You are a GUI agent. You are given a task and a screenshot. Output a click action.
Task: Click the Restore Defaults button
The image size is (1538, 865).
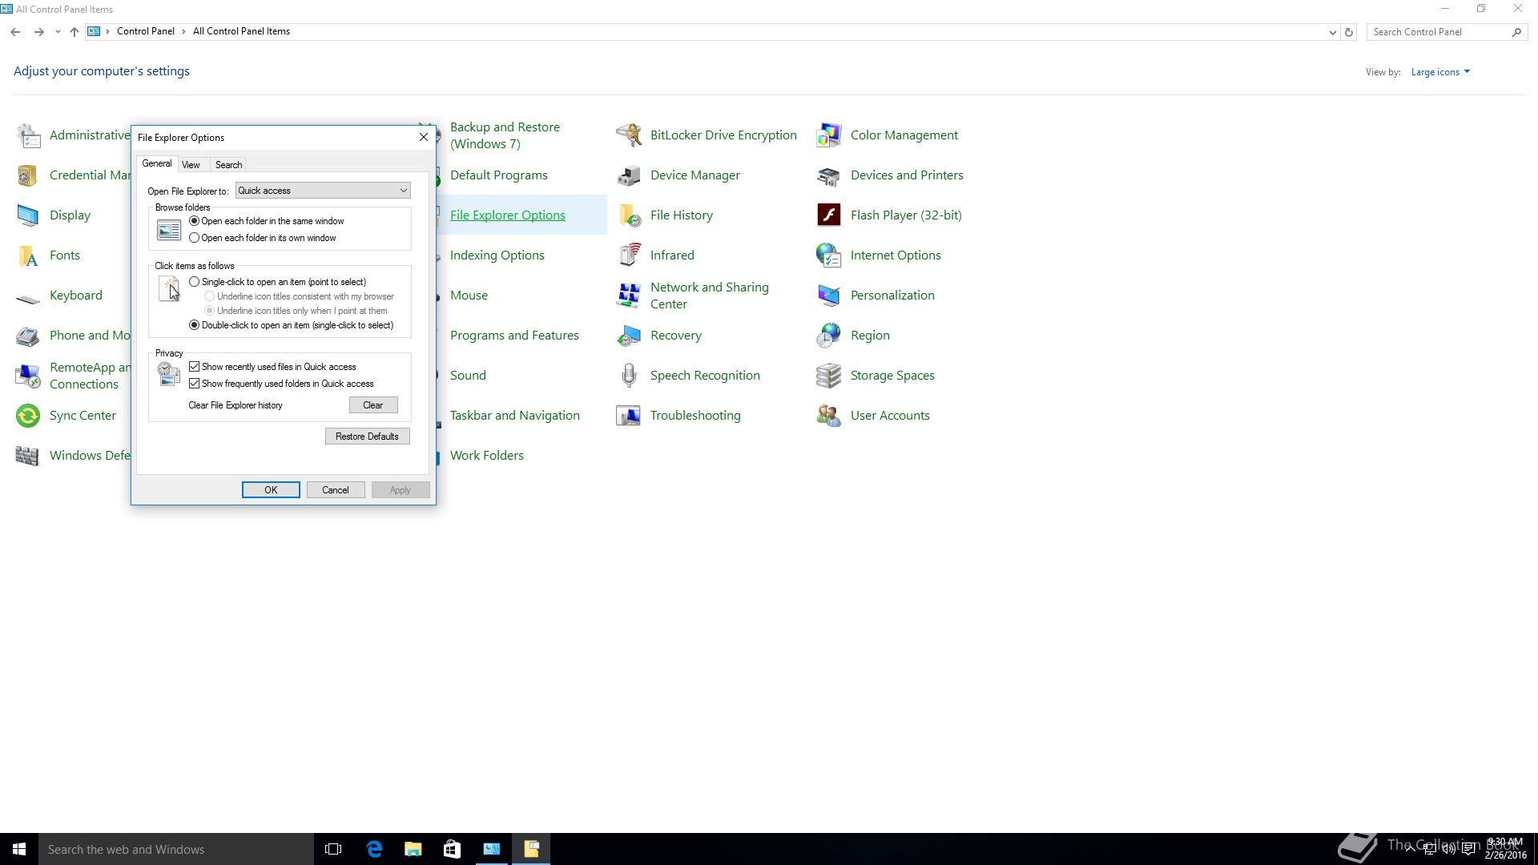367,437
